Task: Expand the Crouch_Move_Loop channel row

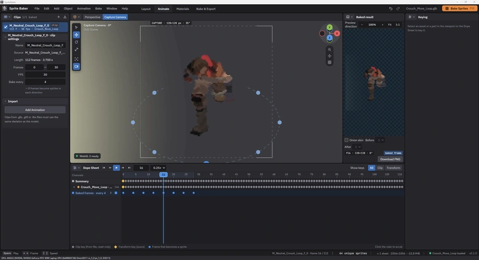Action: click(x=74, y=187)
